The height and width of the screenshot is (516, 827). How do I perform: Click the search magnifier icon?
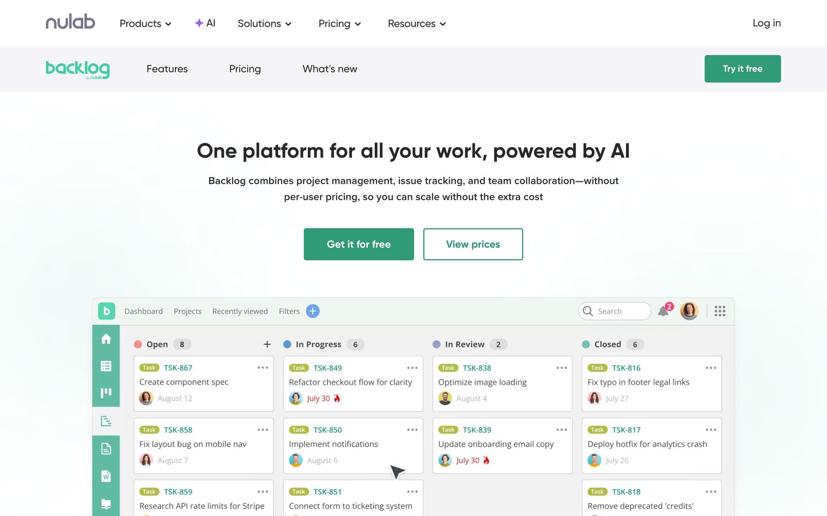pyautogui.click(x=588, y=311)
